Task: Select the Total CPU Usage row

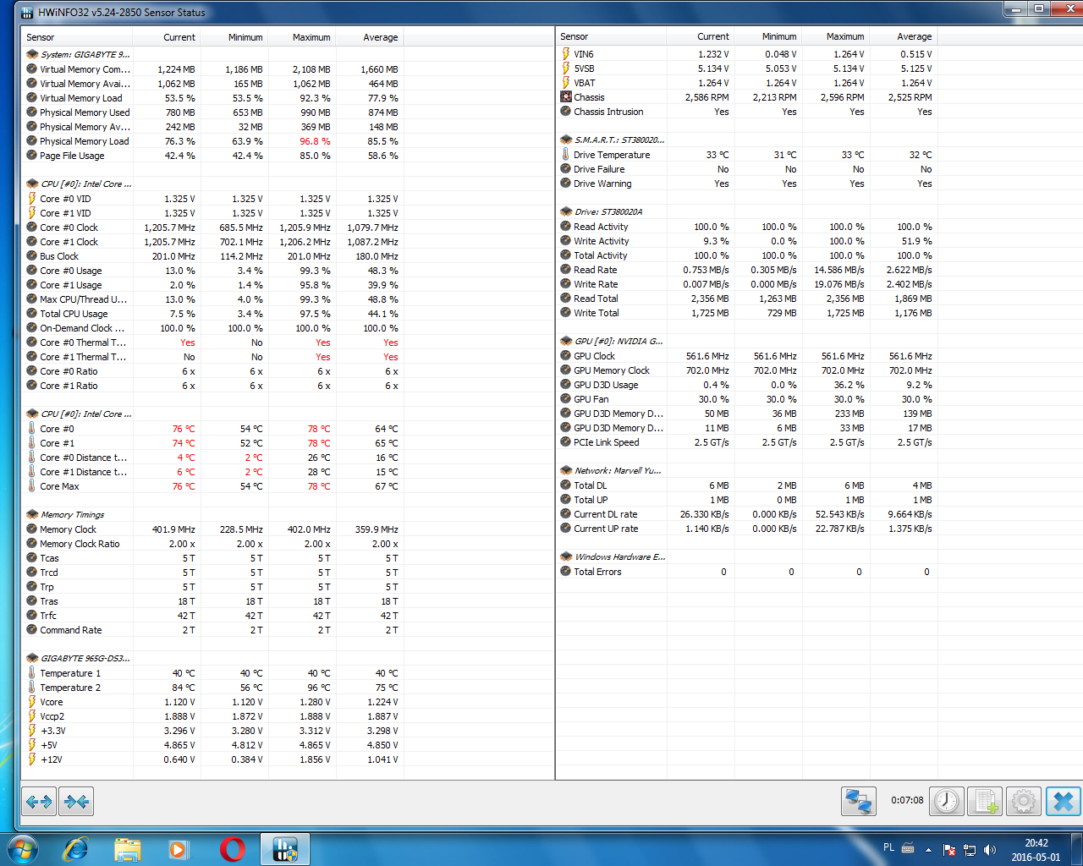Action: pyautogui.click(x=214, y=314)
